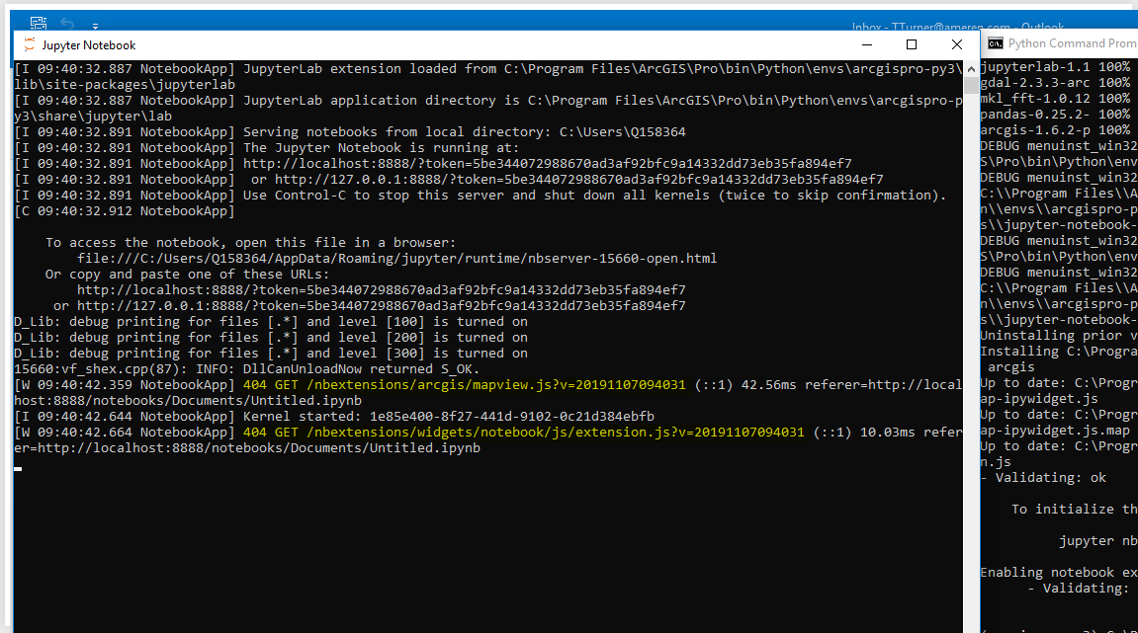This screenshot has height=633, width=1138.
Task: Click 'Enabling notebook ex' line in Command Prompt
Action: click(1059, 573)
